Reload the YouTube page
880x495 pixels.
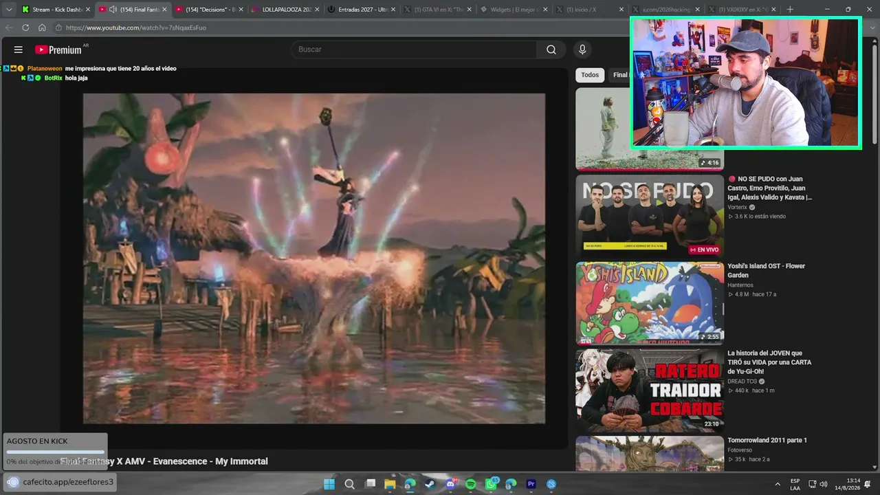[25, 27]
